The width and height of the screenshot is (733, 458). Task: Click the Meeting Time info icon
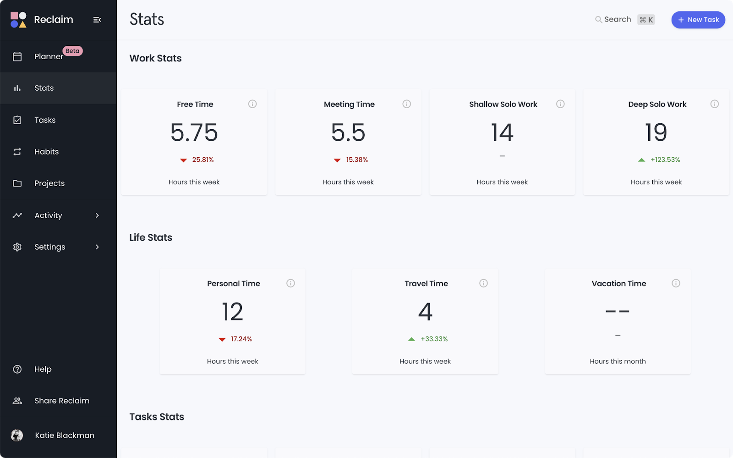406,104
